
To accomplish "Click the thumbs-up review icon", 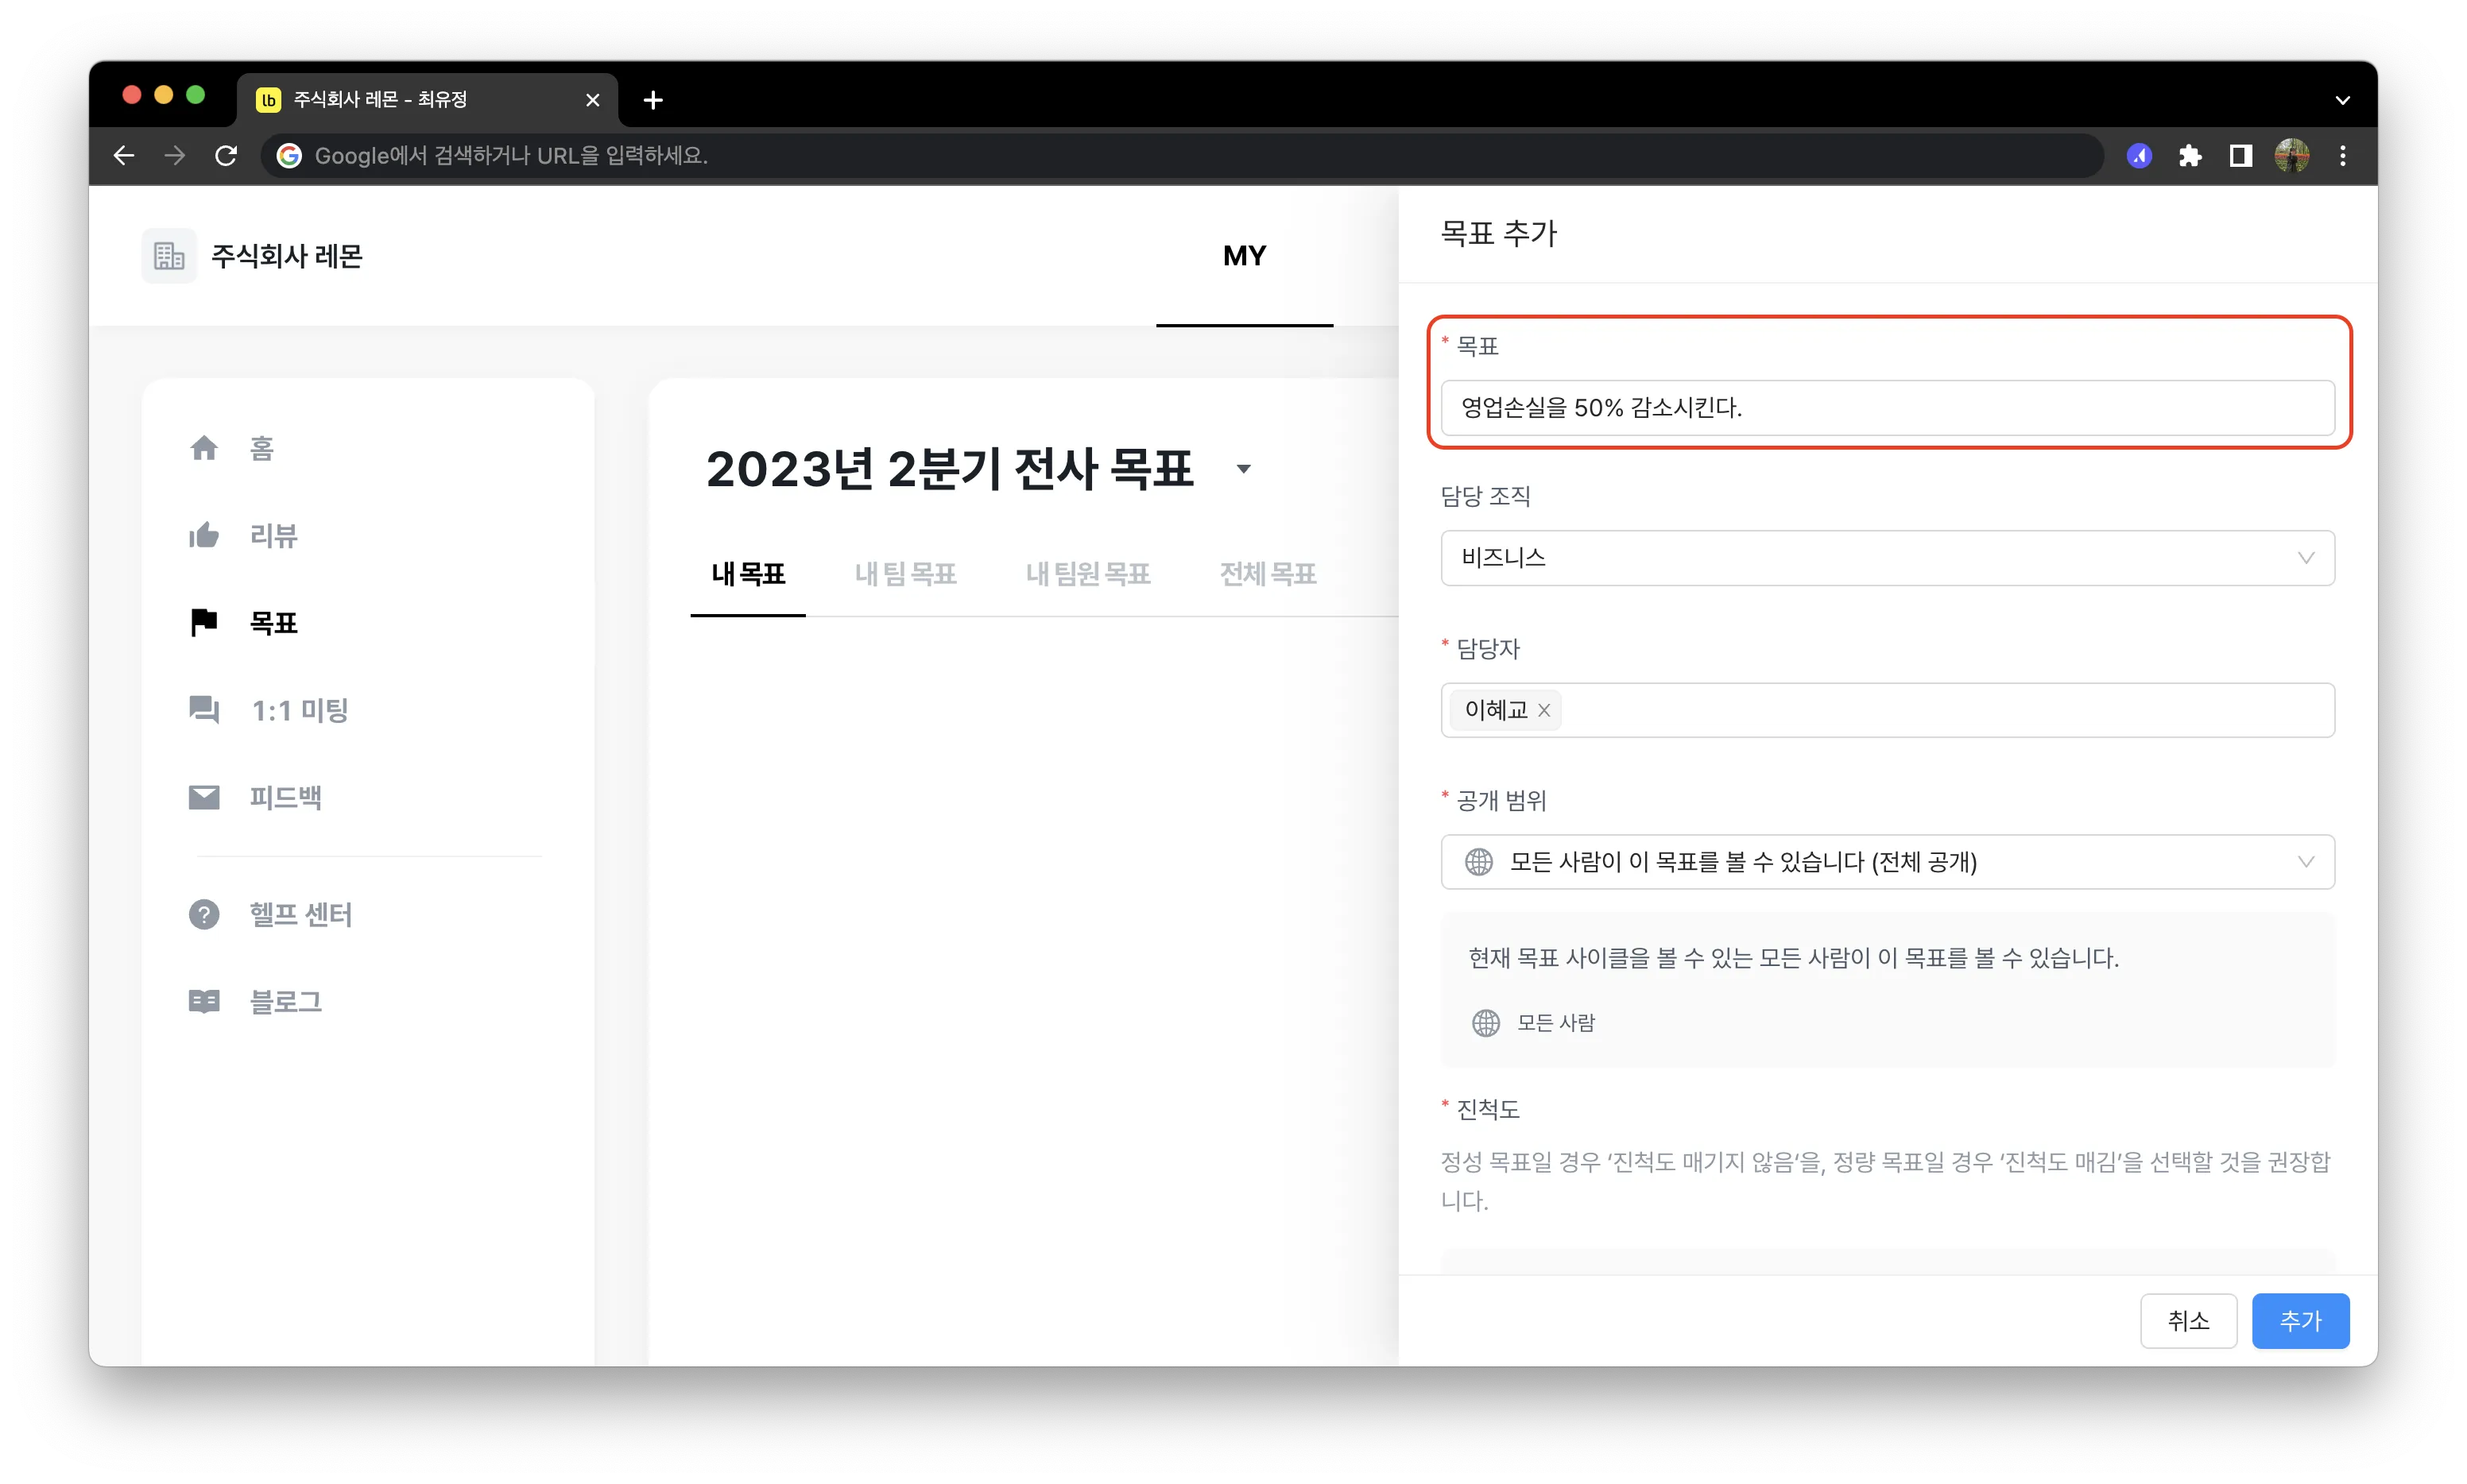I will tap(204, 535).
